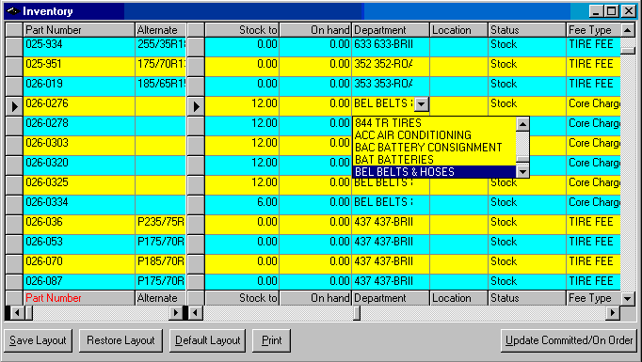Select part number 026-036 cell
The height and width of the screenshot is (362, 642).
79,224
